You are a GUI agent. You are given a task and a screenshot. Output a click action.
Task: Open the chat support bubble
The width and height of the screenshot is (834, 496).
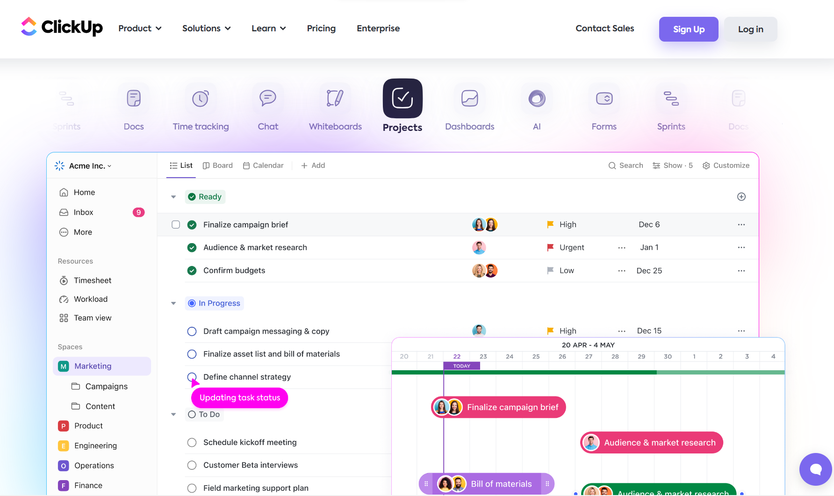815,469
